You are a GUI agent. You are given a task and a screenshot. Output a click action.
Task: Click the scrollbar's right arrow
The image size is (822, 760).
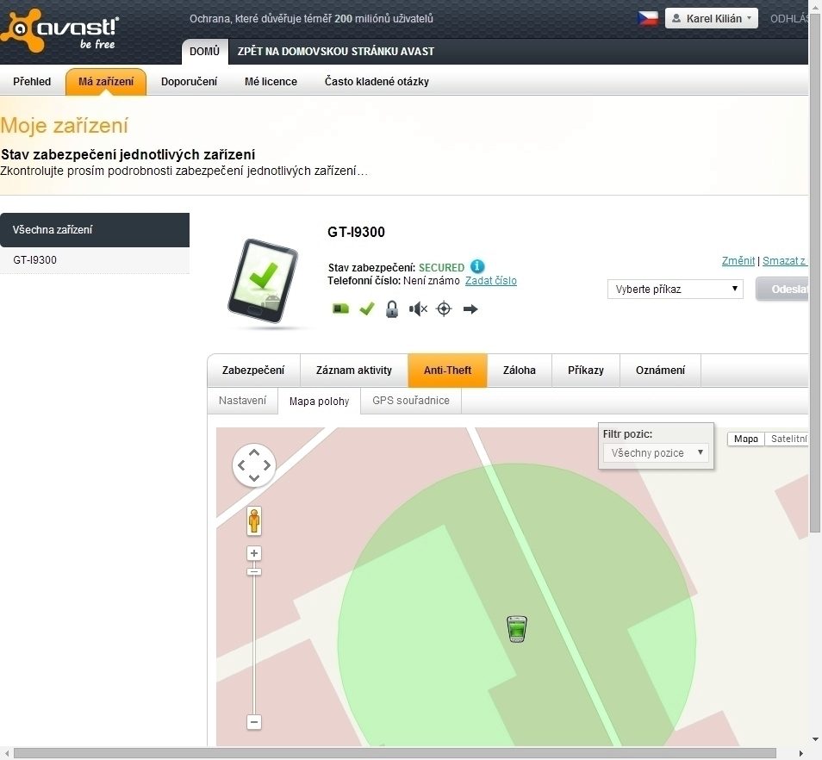tap(801, 753)
